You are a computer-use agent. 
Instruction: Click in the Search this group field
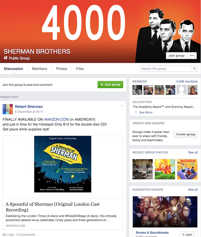pyautogui.click(x=166, y=69)
